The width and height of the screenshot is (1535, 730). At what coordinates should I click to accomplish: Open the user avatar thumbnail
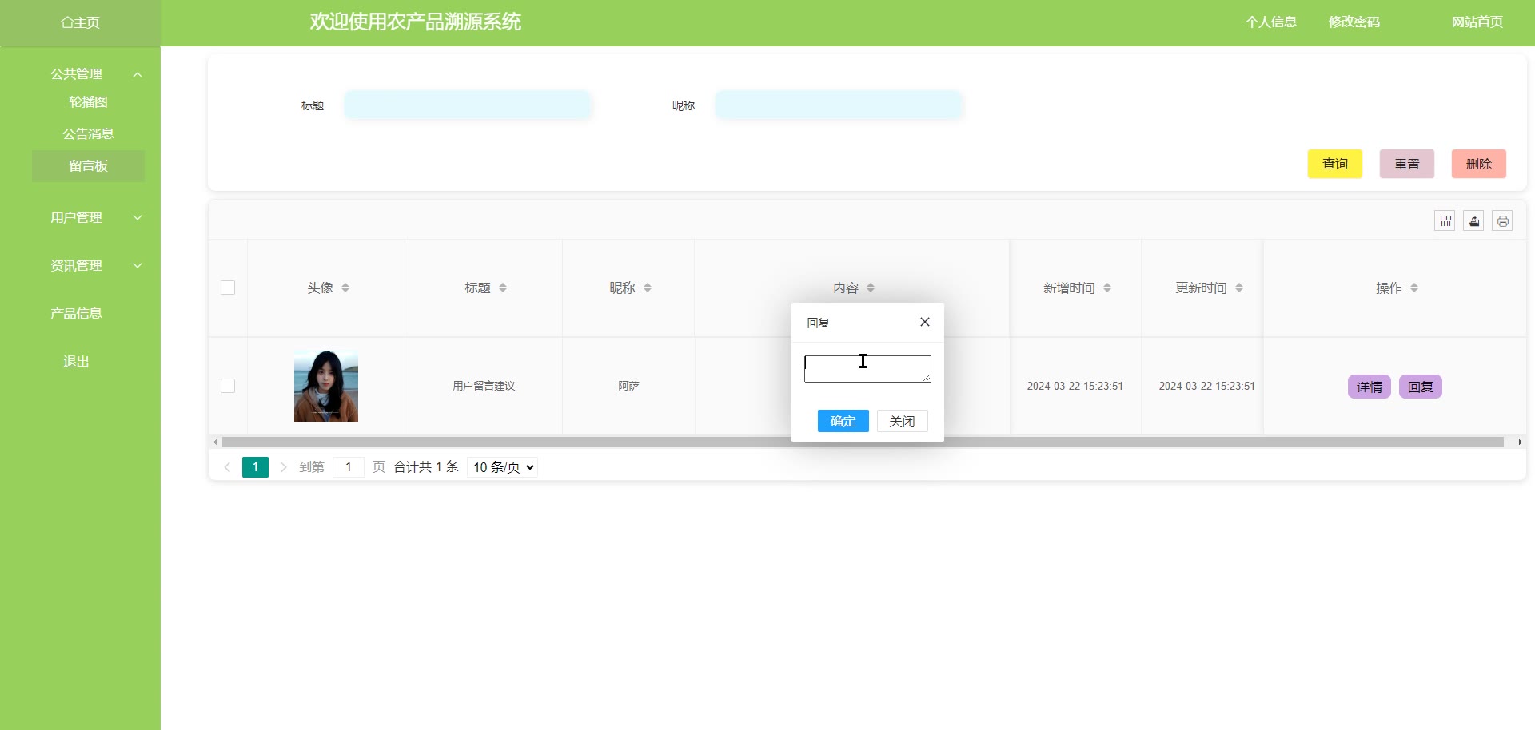click(326, 386)
